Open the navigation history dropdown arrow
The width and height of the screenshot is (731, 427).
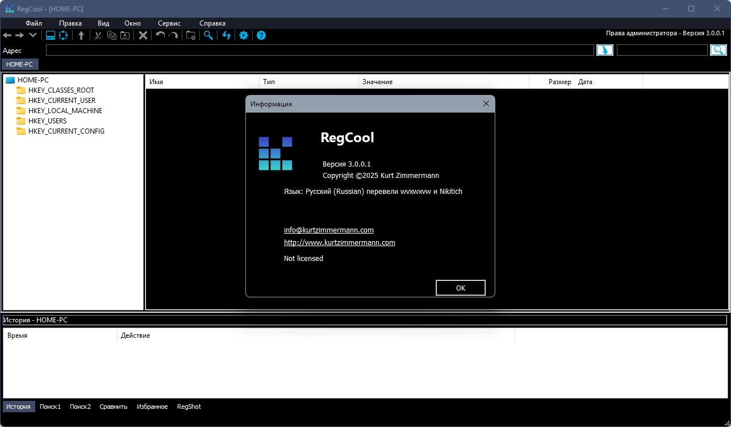tap(33, 35)
